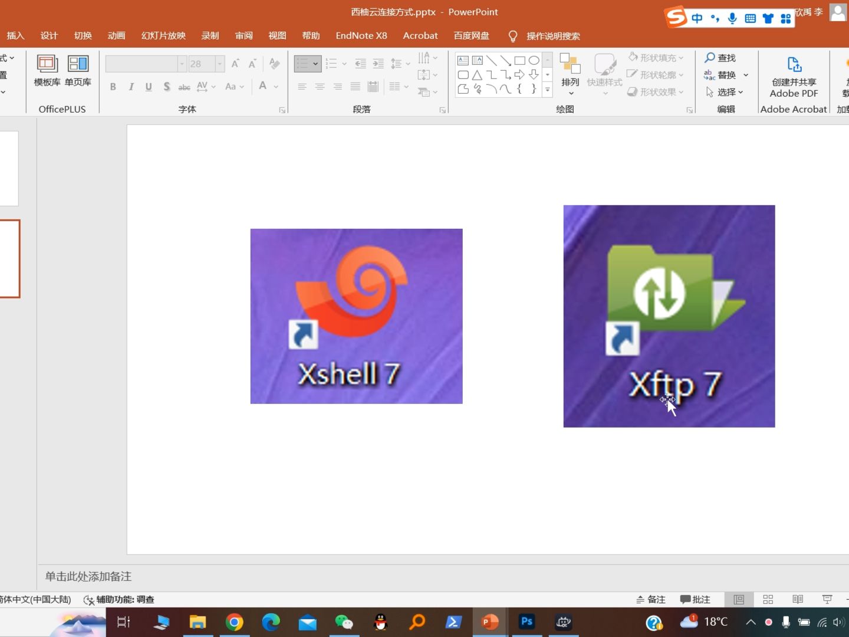Image resolution: width=849 pixels, height=637 pixels.
Task: Expand the bullets dropdown arrow
Action: point(315,64)
